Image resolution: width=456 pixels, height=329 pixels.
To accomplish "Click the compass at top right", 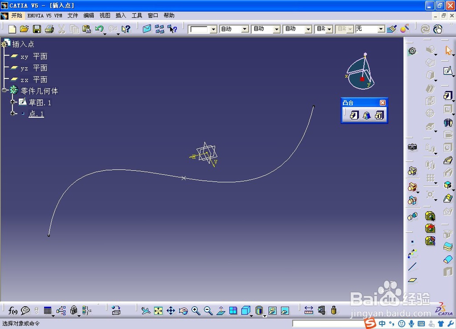I will coord(360,71).
